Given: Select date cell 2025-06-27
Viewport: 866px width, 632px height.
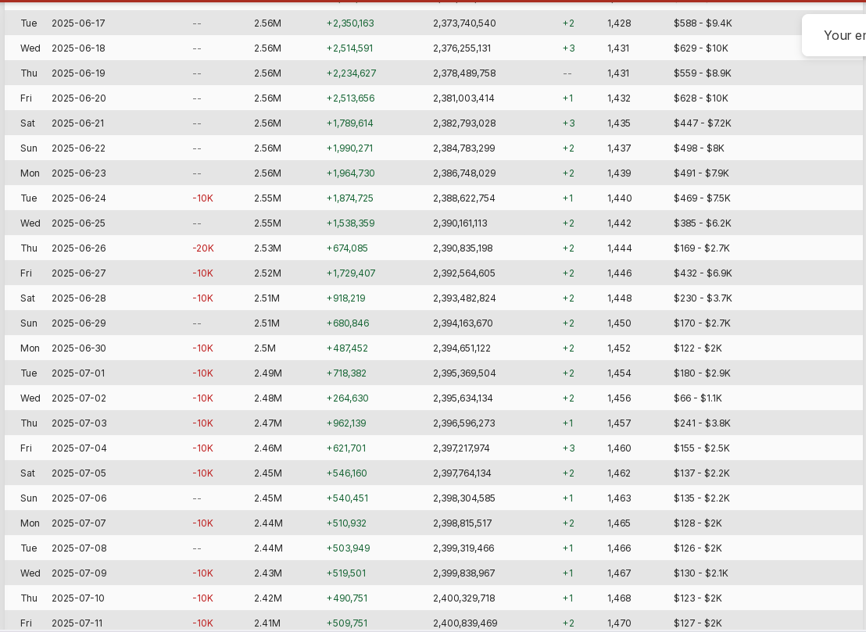Looking at the screenshot, I should tap(78, 273).
